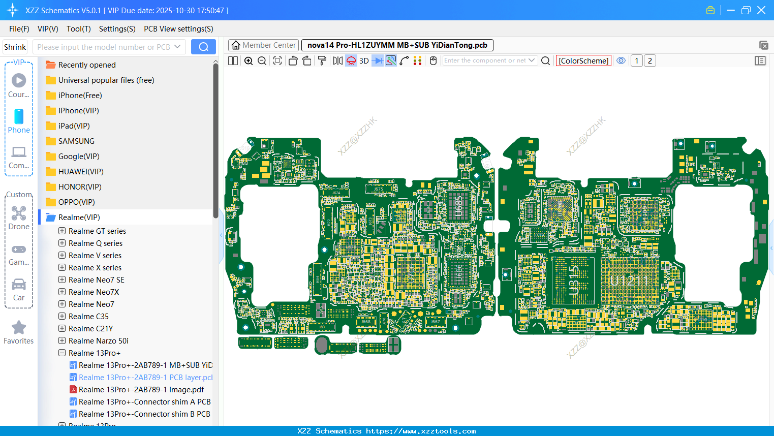
Task: Open the Course sidebar icon
Action: tap(19, 86)
